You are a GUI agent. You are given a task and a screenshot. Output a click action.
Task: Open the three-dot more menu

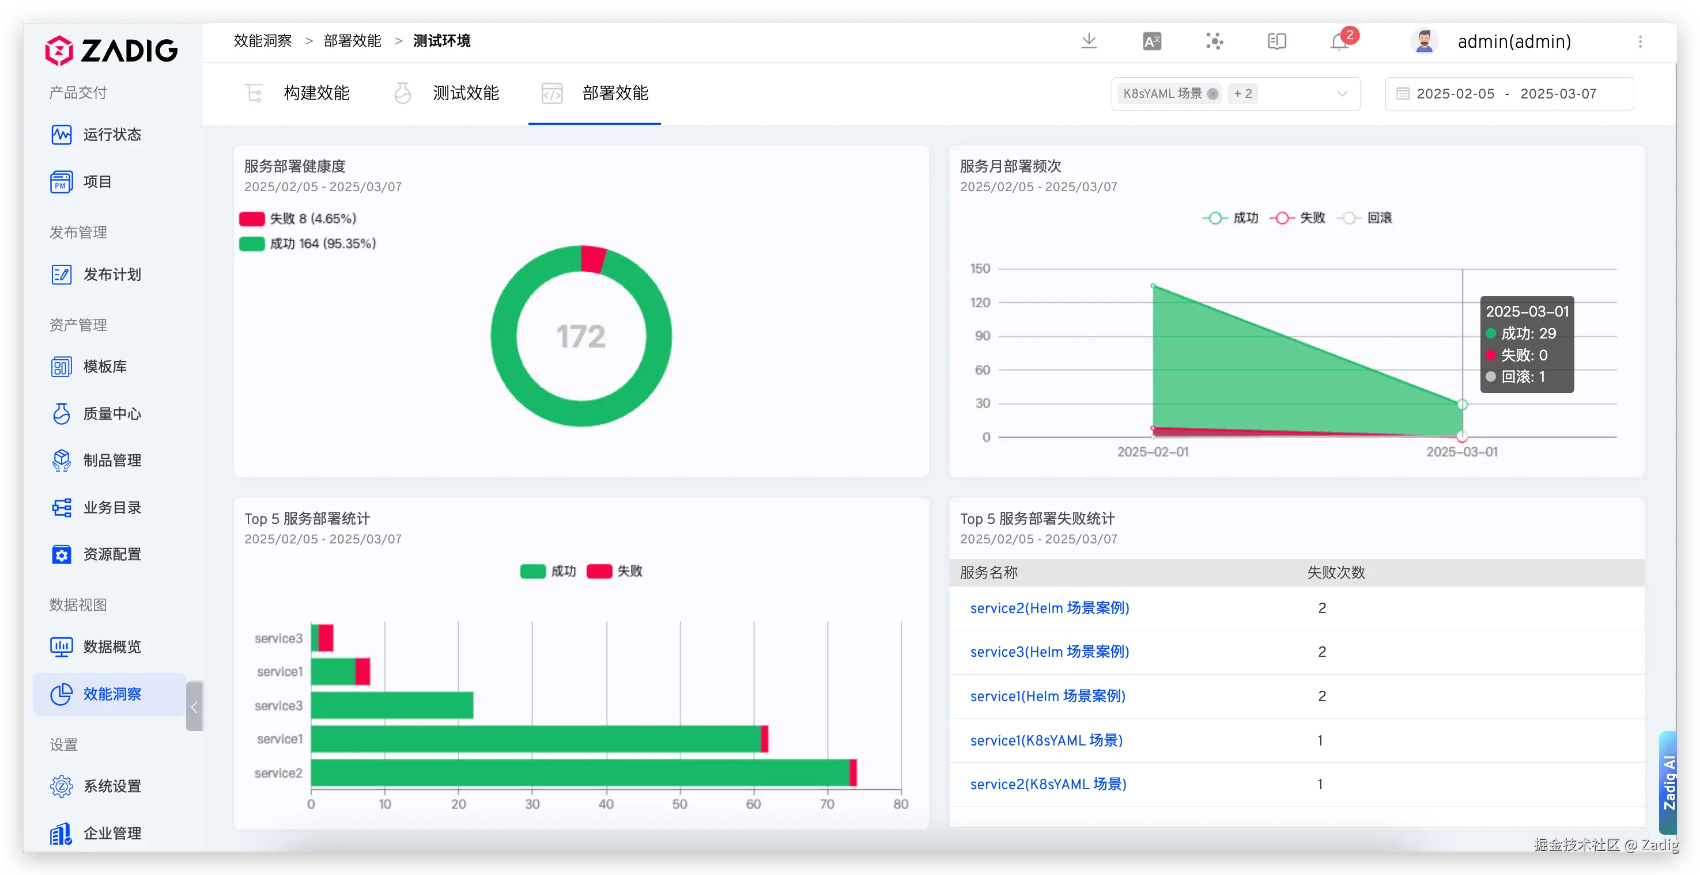click(1640, 41)
